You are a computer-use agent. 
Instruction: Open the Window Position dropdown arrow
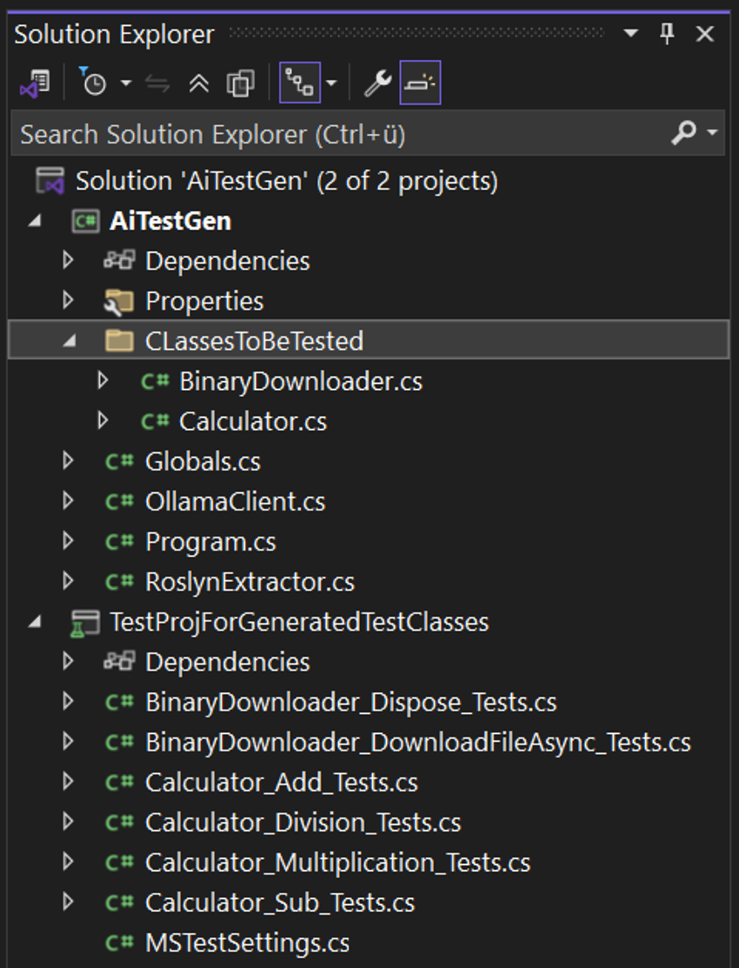[630, 33]
